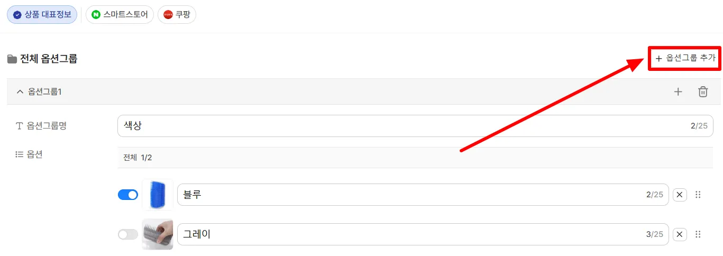This screenshot has height=256, width=723.
Task: Remove the 그레이 option with X
Action: click(x=680, y=234)
